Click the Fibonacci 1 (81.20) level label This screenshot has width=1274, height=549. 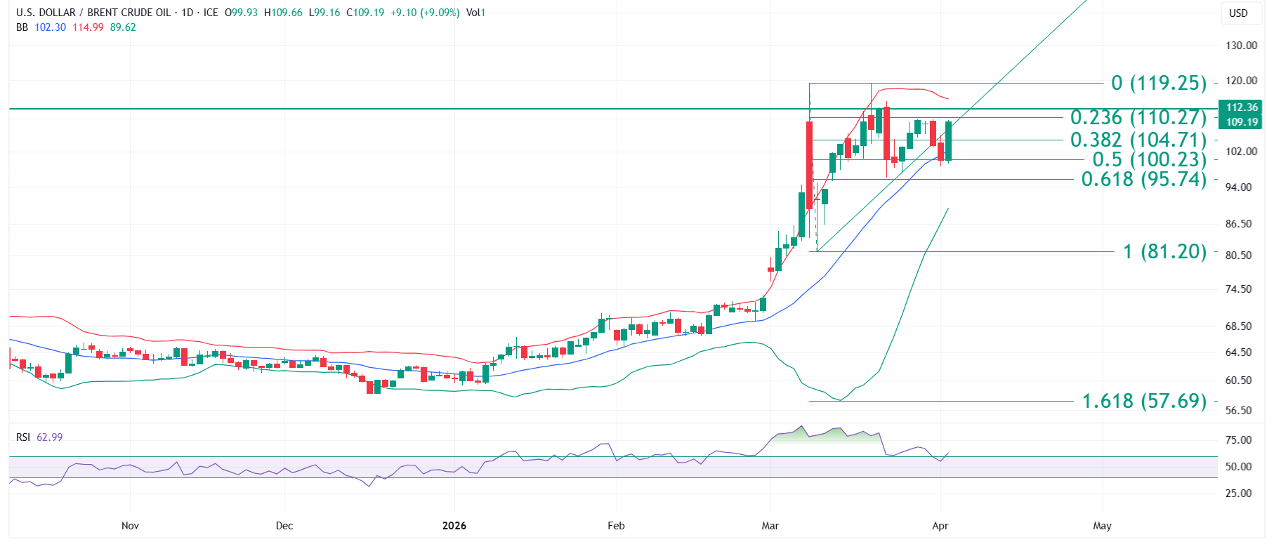click(x=1164, y=251)
